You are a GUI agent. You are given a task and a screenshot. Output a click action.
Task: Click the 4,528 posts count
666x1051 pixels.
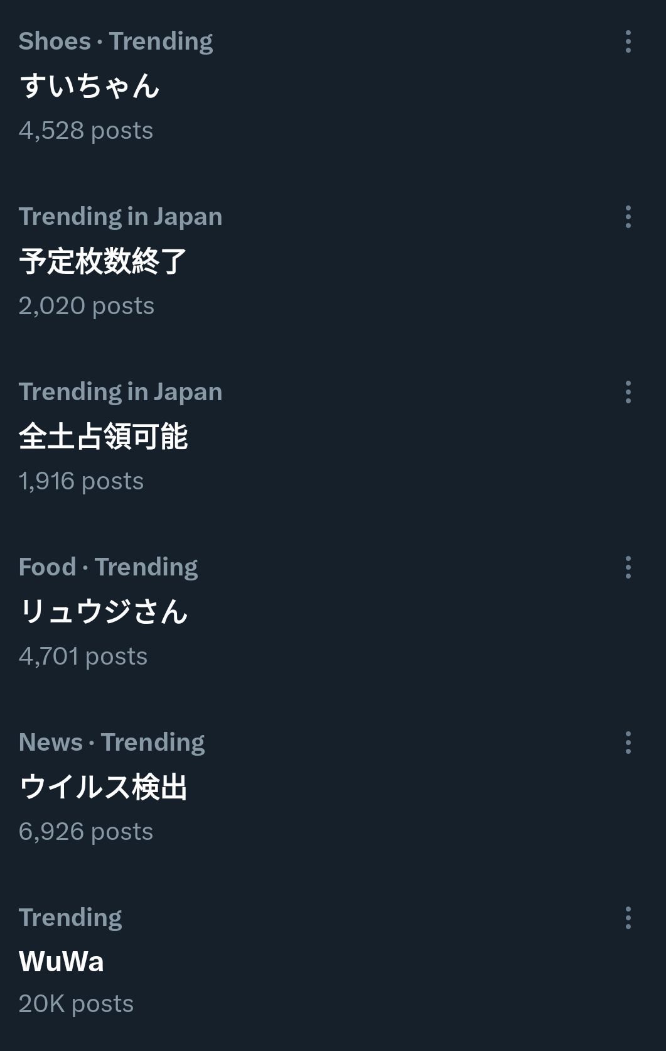[x=86, y=131]
